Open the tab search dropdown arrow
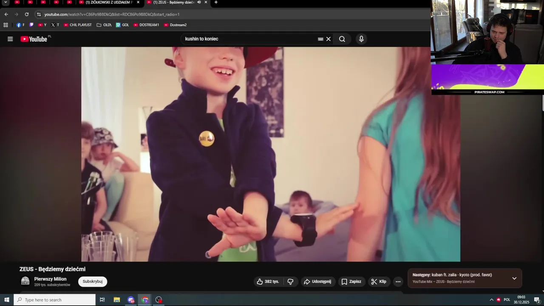544x306 pixels. 6,2
